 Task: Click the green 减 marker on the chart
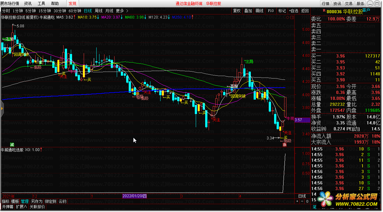pos(12,144)
